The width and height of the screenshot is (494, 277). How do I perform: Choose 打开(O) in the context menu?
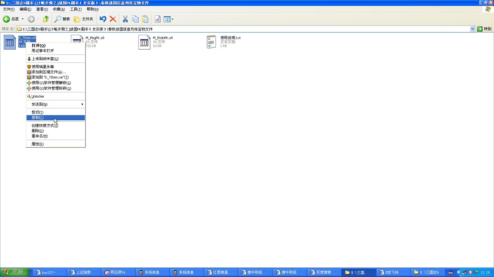click(56, 46)
